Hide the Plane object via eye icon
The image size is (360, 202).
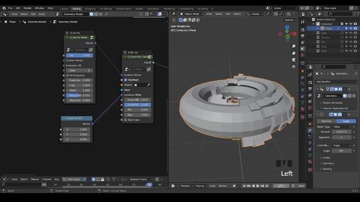(x=351, y=29)
